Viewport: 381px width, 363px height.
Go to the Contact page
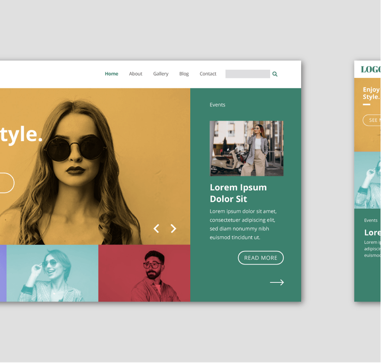[208, 74]
